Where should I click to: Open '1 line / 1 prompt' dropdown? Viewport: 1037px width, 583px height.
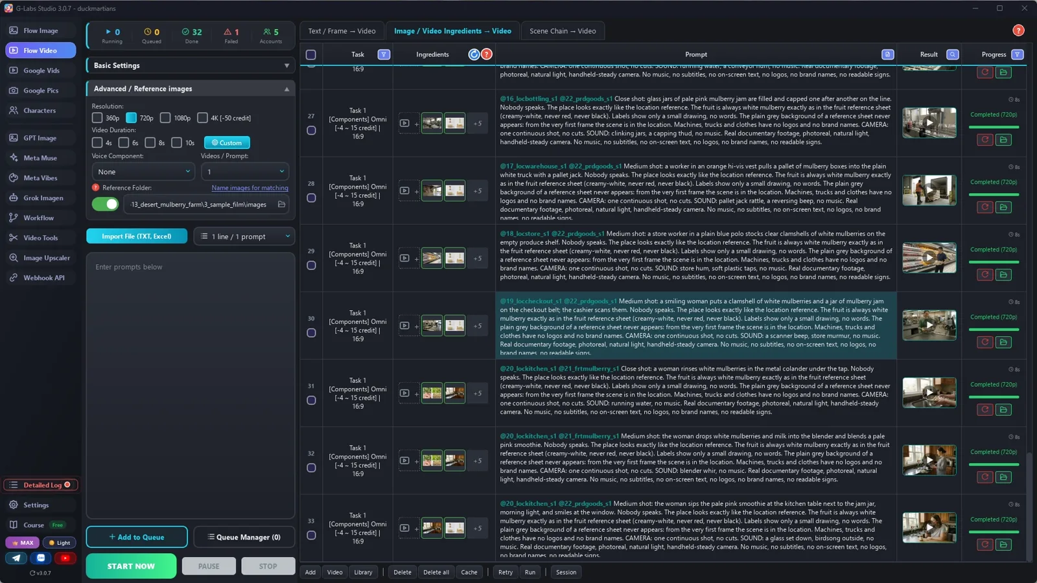(244, 236)
